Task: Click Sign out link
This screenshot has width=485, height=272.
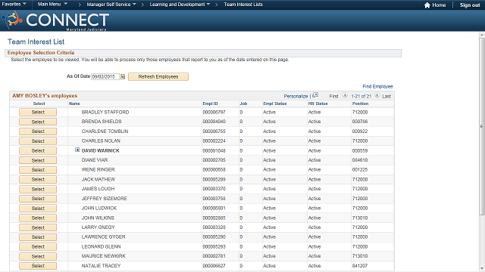Action: tap(470, 5)
